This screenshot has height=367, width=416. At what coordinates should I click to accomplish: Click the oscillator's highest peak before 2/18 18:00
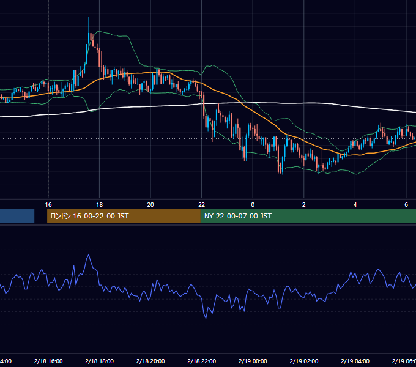[89, 255]
